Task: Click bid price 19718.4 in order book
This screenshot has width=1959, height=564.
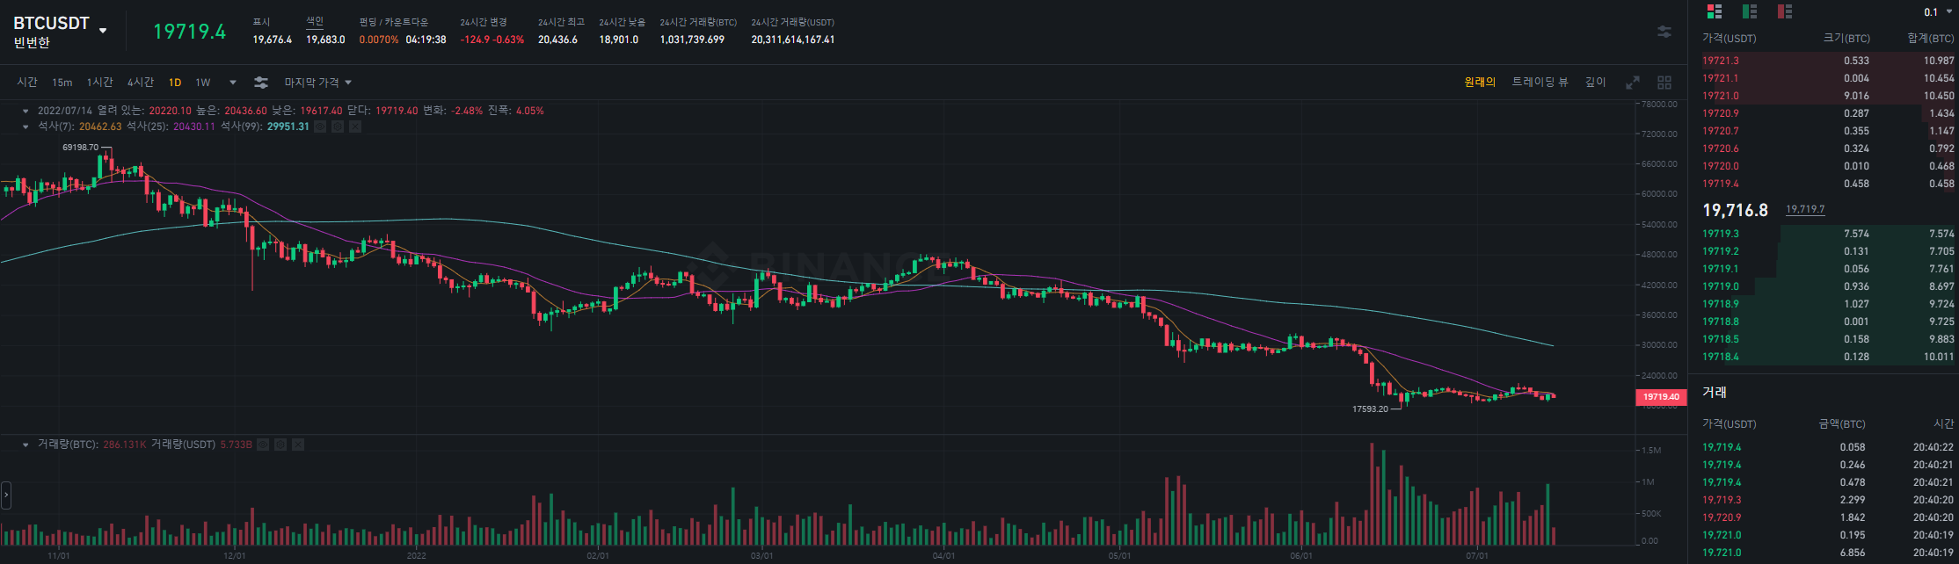Action: [1720, 357]
